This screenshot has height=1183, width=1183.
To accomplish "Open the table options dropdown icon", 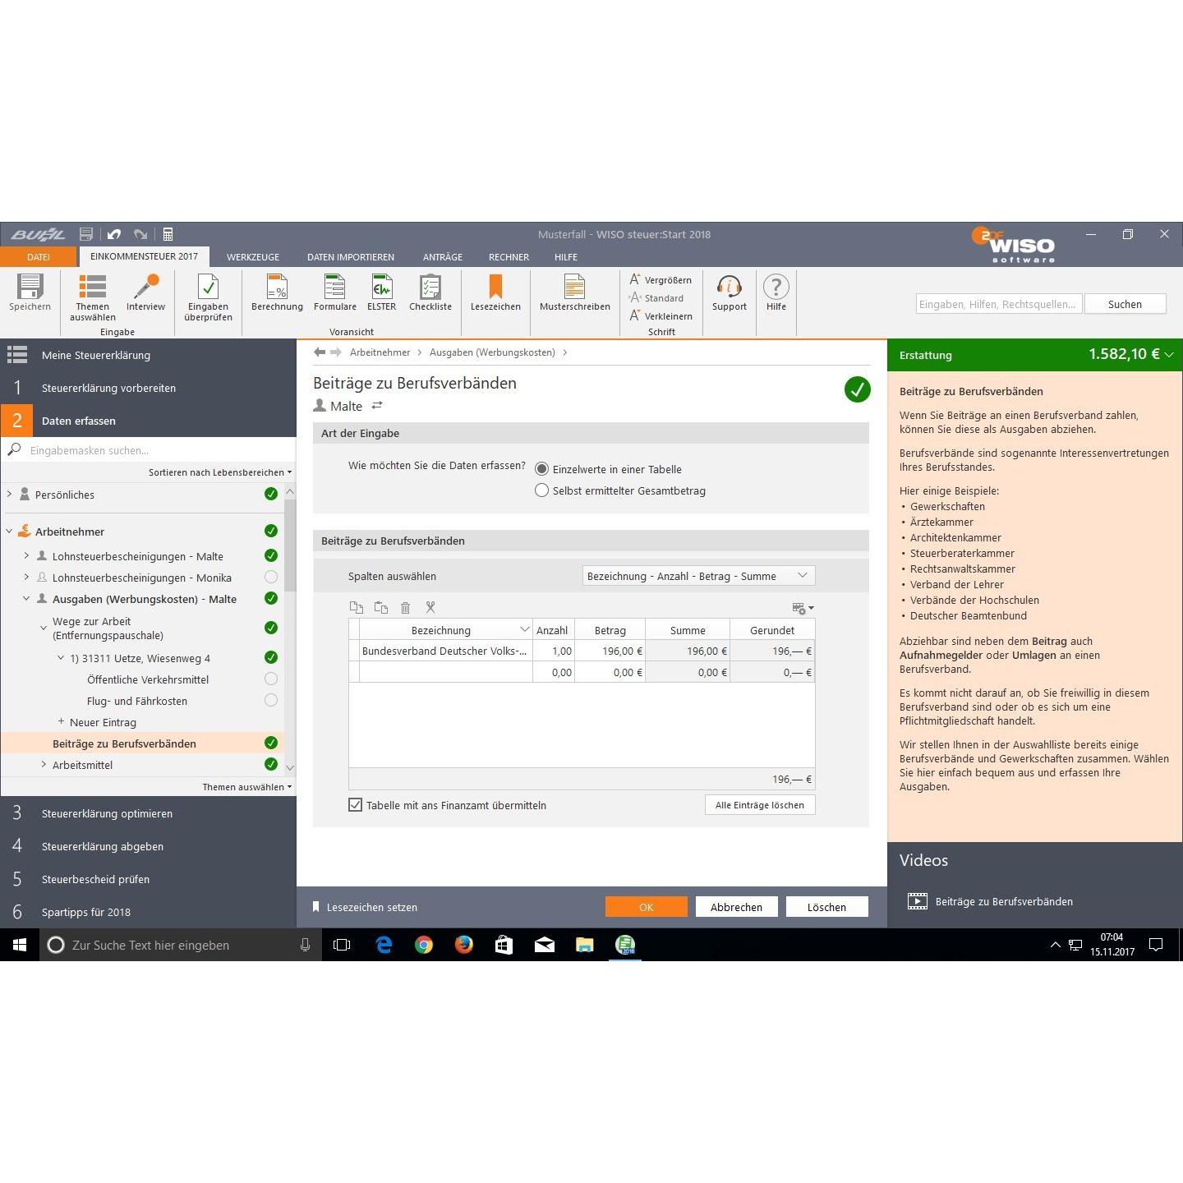I will [x=803, y=608].
